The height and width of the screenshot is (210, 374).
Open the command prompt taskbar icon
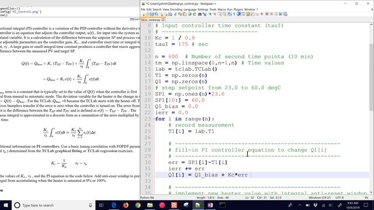click(x=222, y=205)
